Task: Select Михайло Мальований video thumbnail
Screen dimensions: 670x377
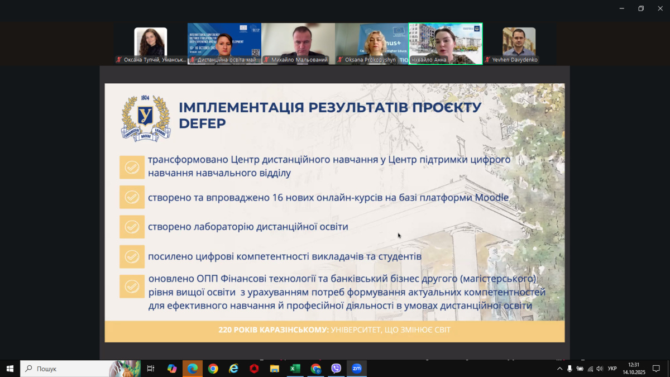Action: pos(298,43)
